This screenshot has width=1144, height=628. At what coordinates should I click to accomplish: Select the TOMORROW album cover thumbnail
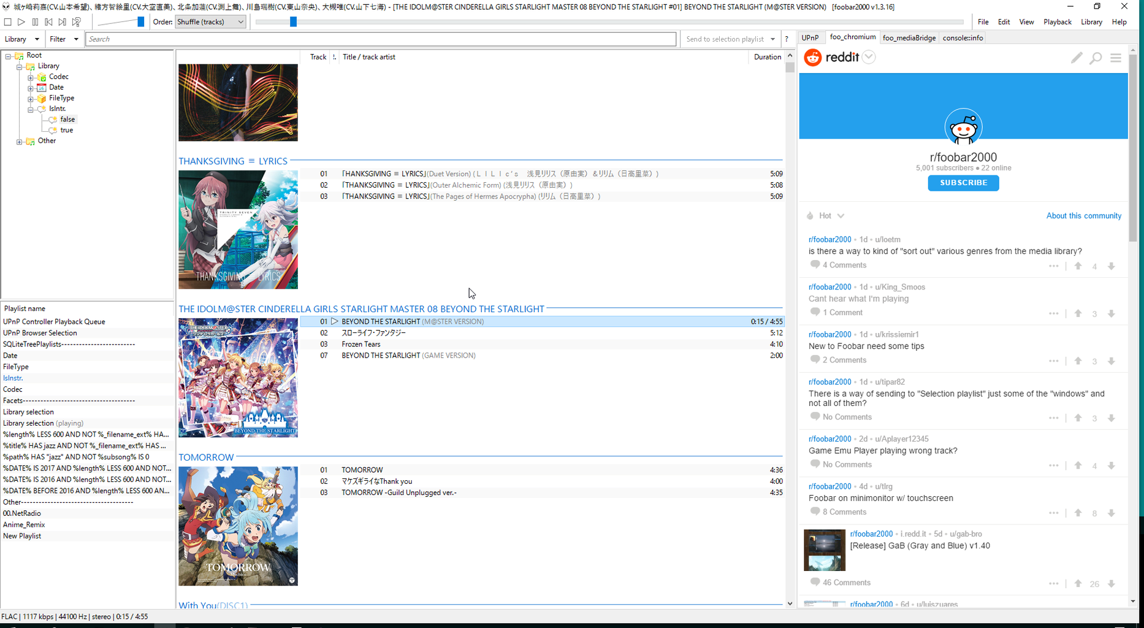pyautogui.click(x=238, y=526)
